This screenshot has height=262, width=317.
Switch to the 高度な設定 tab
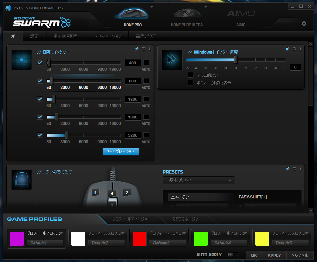(146, 36)
